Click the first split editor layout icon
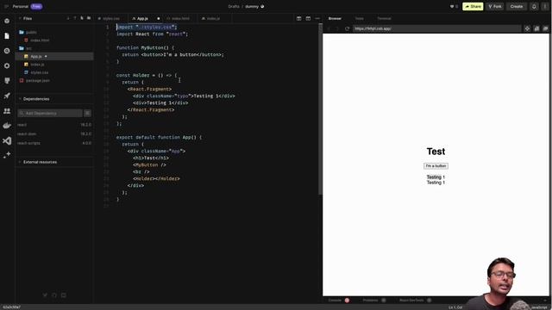Screen dimensions: 552x310 [x=299, y=18]
